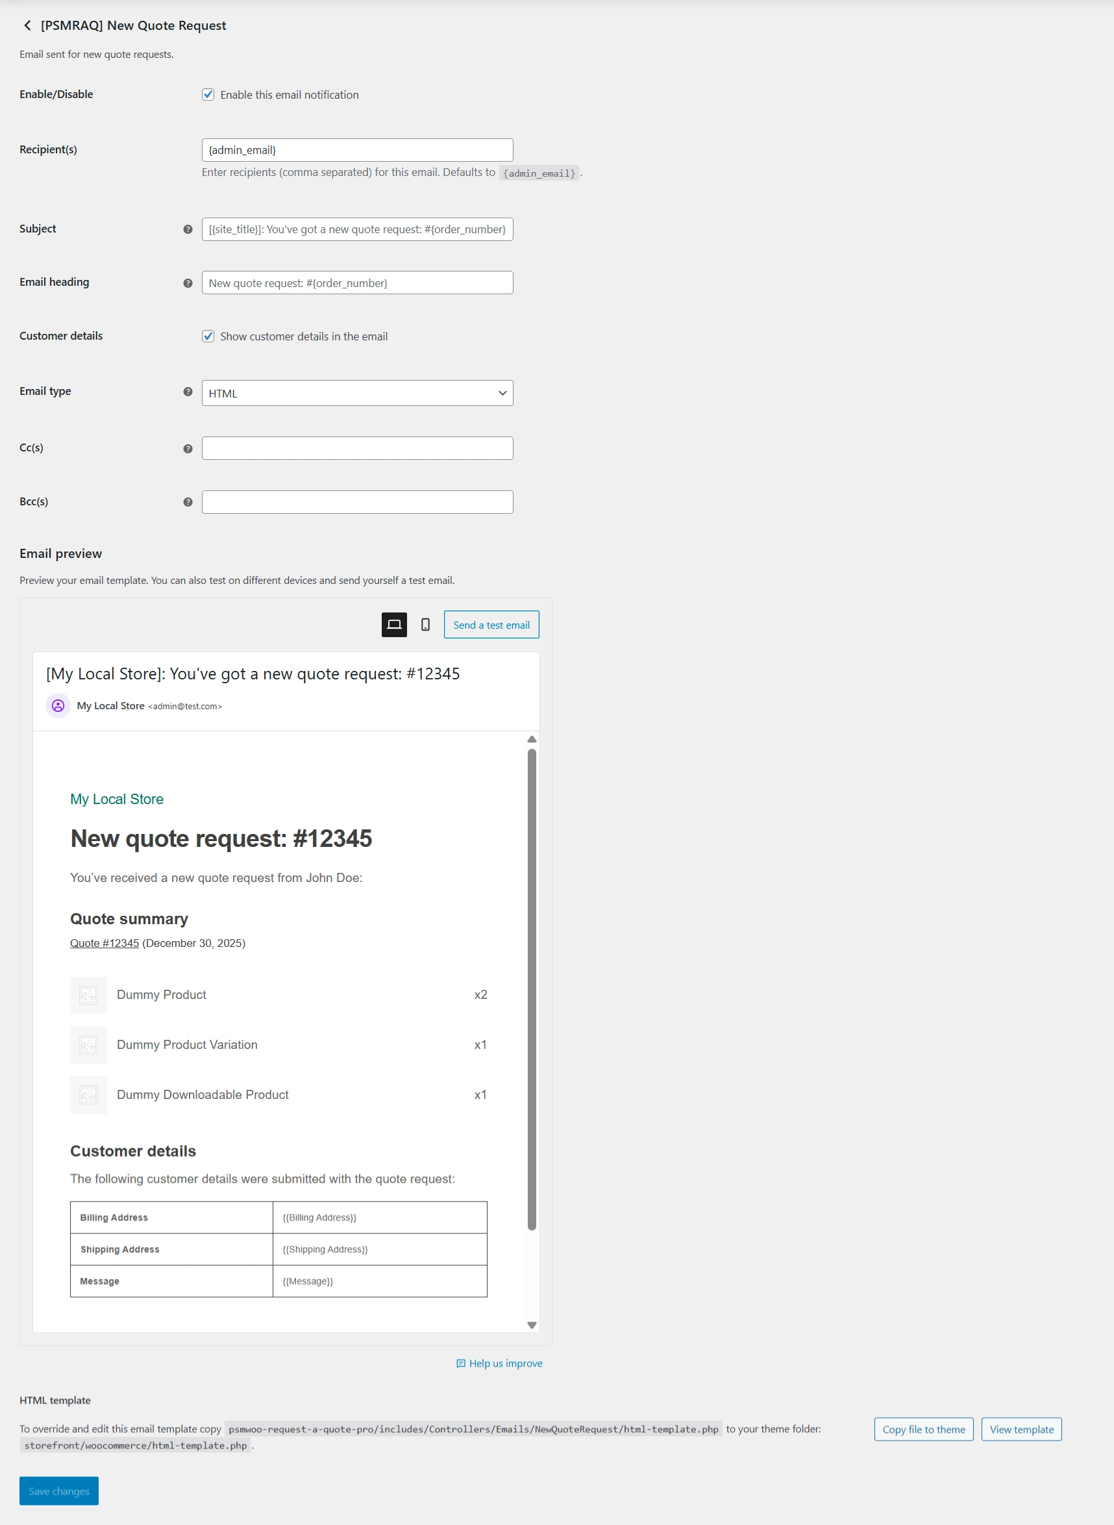
Task: Click the Subject help tooltip icon
Action: [188, 229]
